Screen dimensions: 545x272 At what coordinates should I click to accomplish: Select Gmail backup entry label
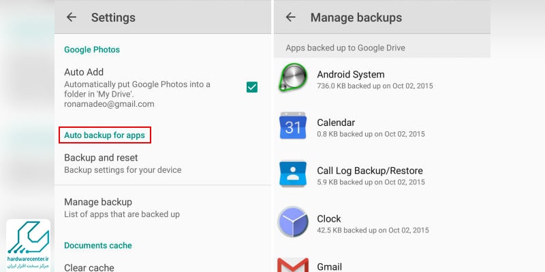[x=329, y=267]
